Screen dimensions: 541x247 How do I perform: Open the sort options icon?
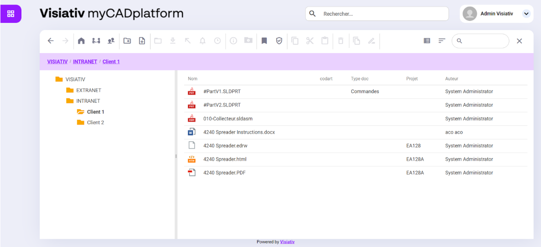click(x=442, y=41)
